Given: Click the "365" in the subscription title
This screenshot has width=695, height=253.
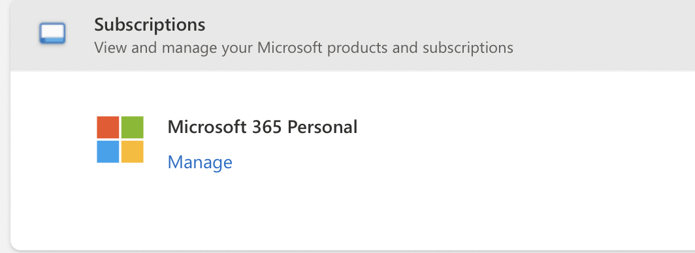Looking at the screenshot, I should (267, 127).
